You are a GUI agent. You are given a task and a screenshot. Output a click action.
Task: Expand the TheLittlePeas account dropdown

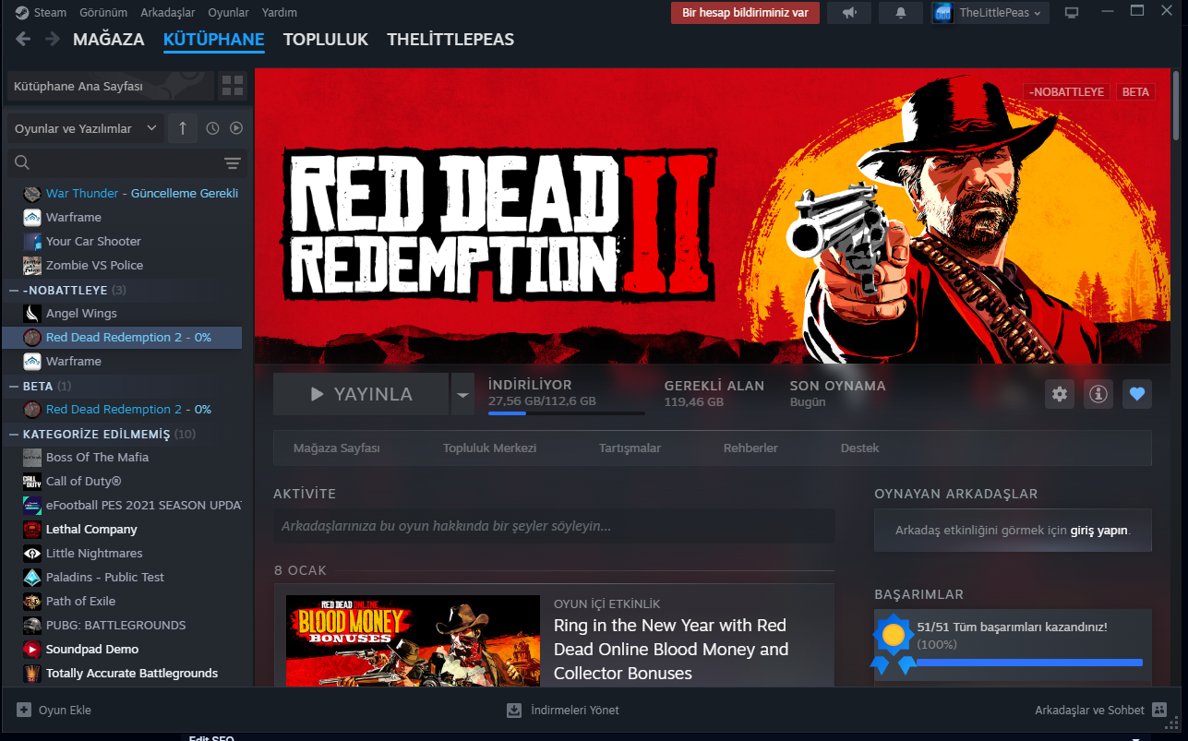click(990, 13)
